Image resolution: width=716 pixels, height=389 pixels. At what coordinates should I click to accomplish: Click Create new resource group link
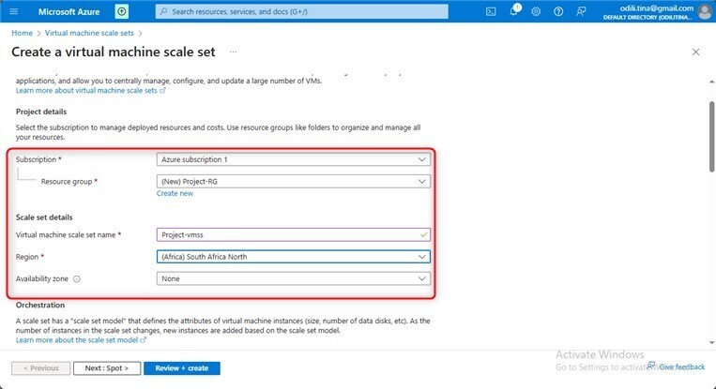(175, 193)
